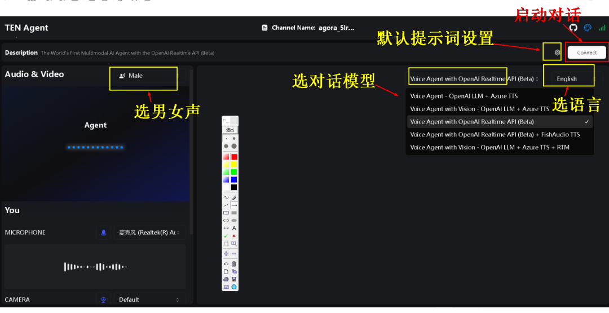Open the Male voice type dropdown

[149, 76]
